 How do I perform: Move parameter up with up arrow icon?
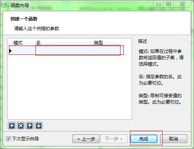pos(30,126)
